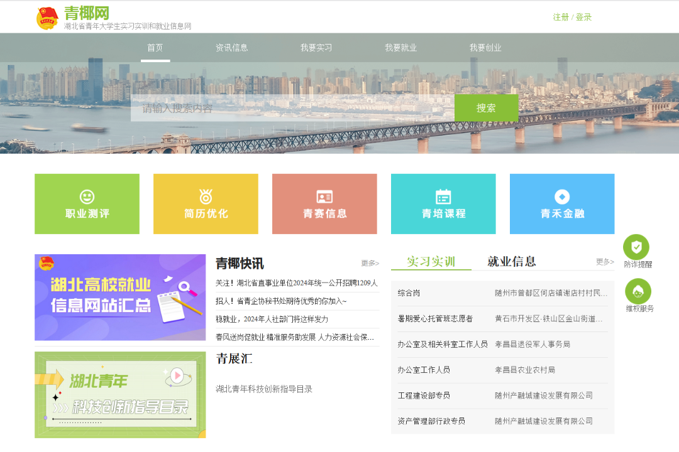Open the 资讯信息 menu item
Image resolution: width=679 pixels, height=452 pixels.
(231, 48)
